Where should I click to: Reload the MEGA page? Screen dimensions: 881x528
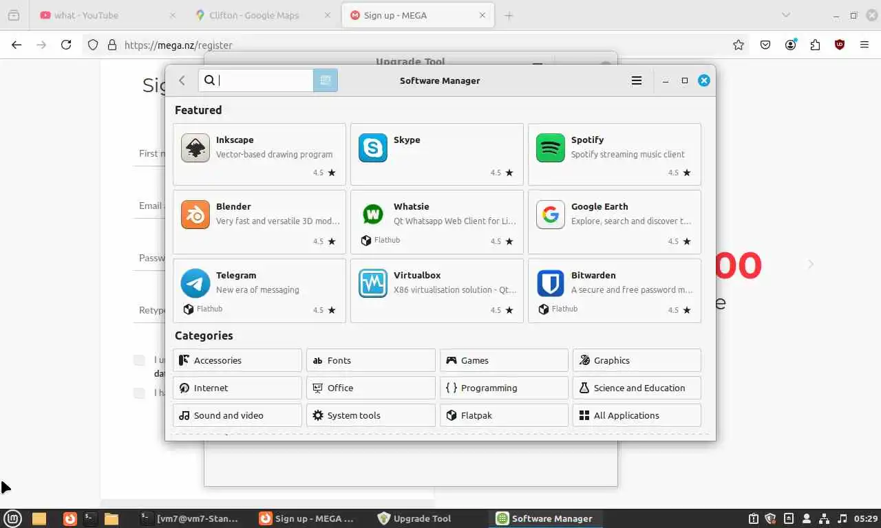[66, 45]
